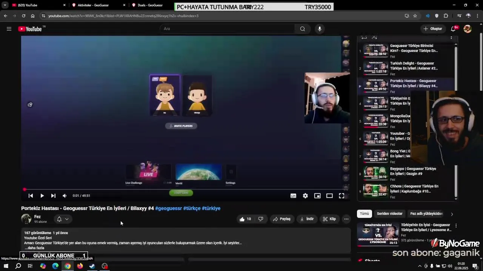Open playlist options three-dot menu
This screenshot has height=271, width=483.
point(451,37)
